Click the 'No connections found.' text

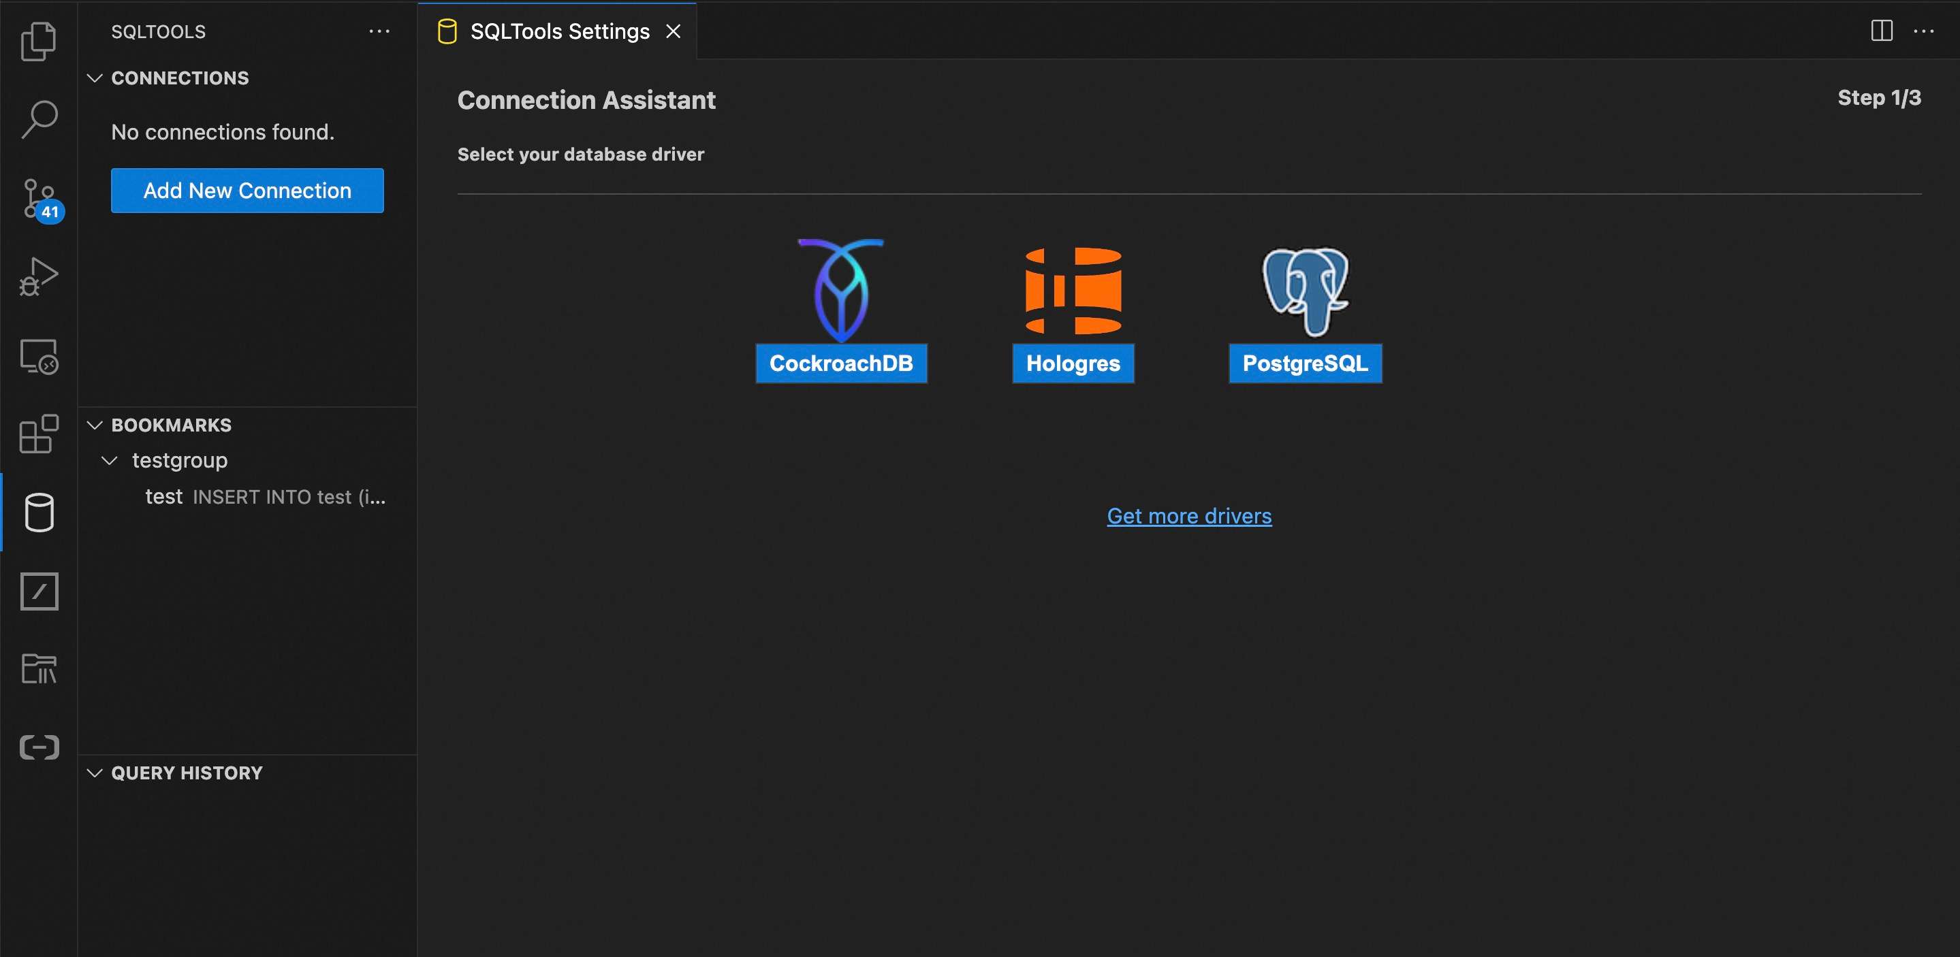tap(222, 131)
